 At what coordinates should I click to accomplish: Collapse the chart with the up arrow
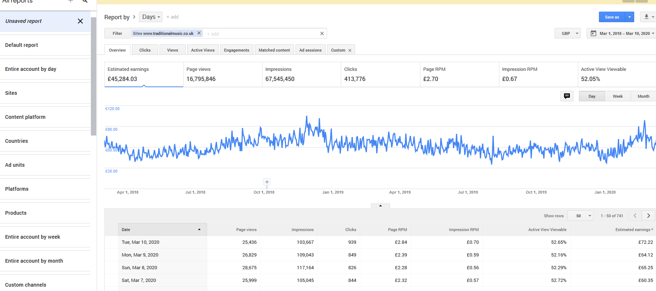[x=381, y=206]
